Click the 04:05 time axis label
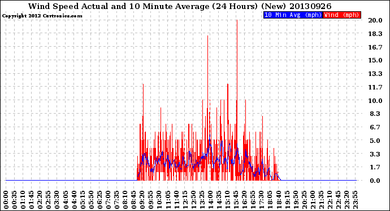 [x=66, y=200]
